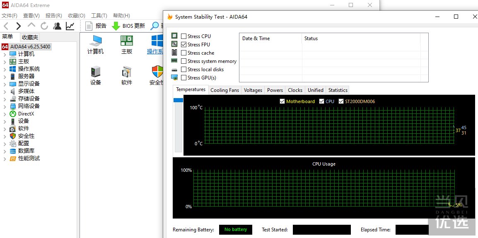Open the 查看(V) menu
The image size is (478, 238).
tap(31, 16)
